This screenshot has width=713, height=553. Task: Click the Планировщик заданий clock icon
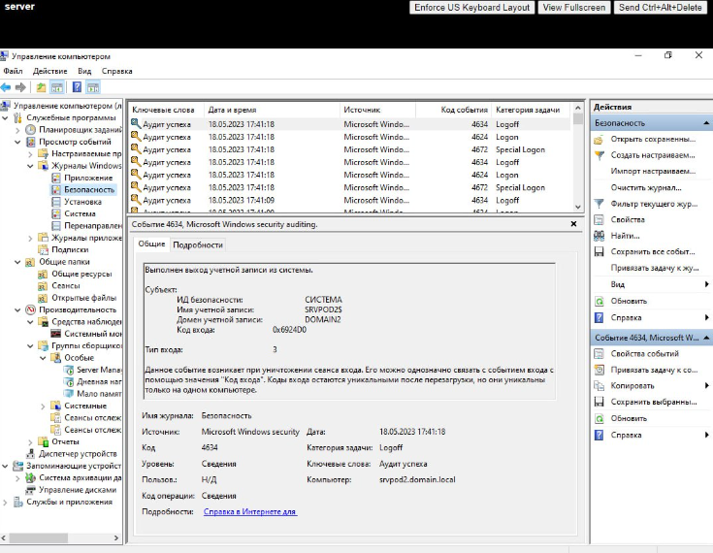(x=30, y=130)
